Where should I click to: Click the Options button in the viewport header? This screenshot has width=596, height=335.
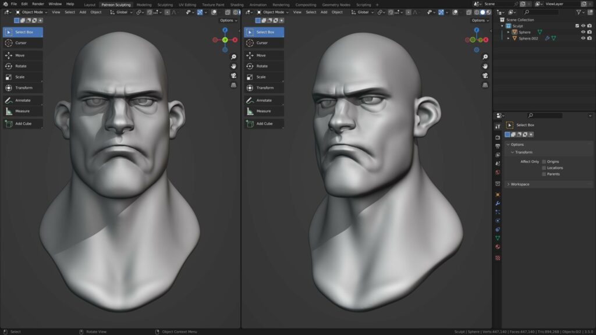229,20
